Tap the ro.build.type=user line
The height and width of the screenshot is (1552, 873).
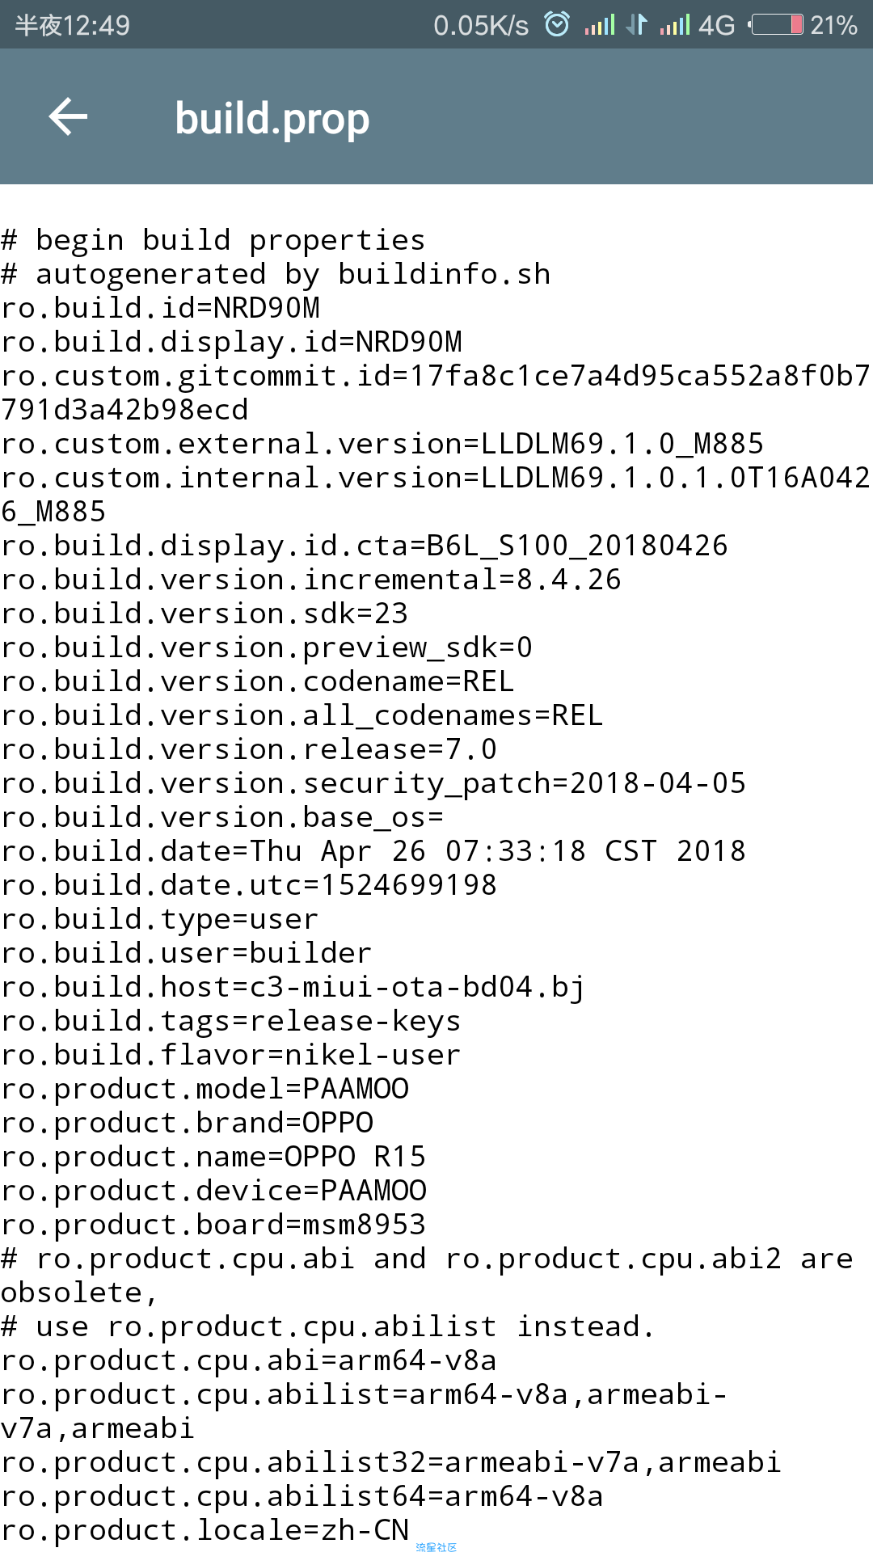[x=160, y=919]
